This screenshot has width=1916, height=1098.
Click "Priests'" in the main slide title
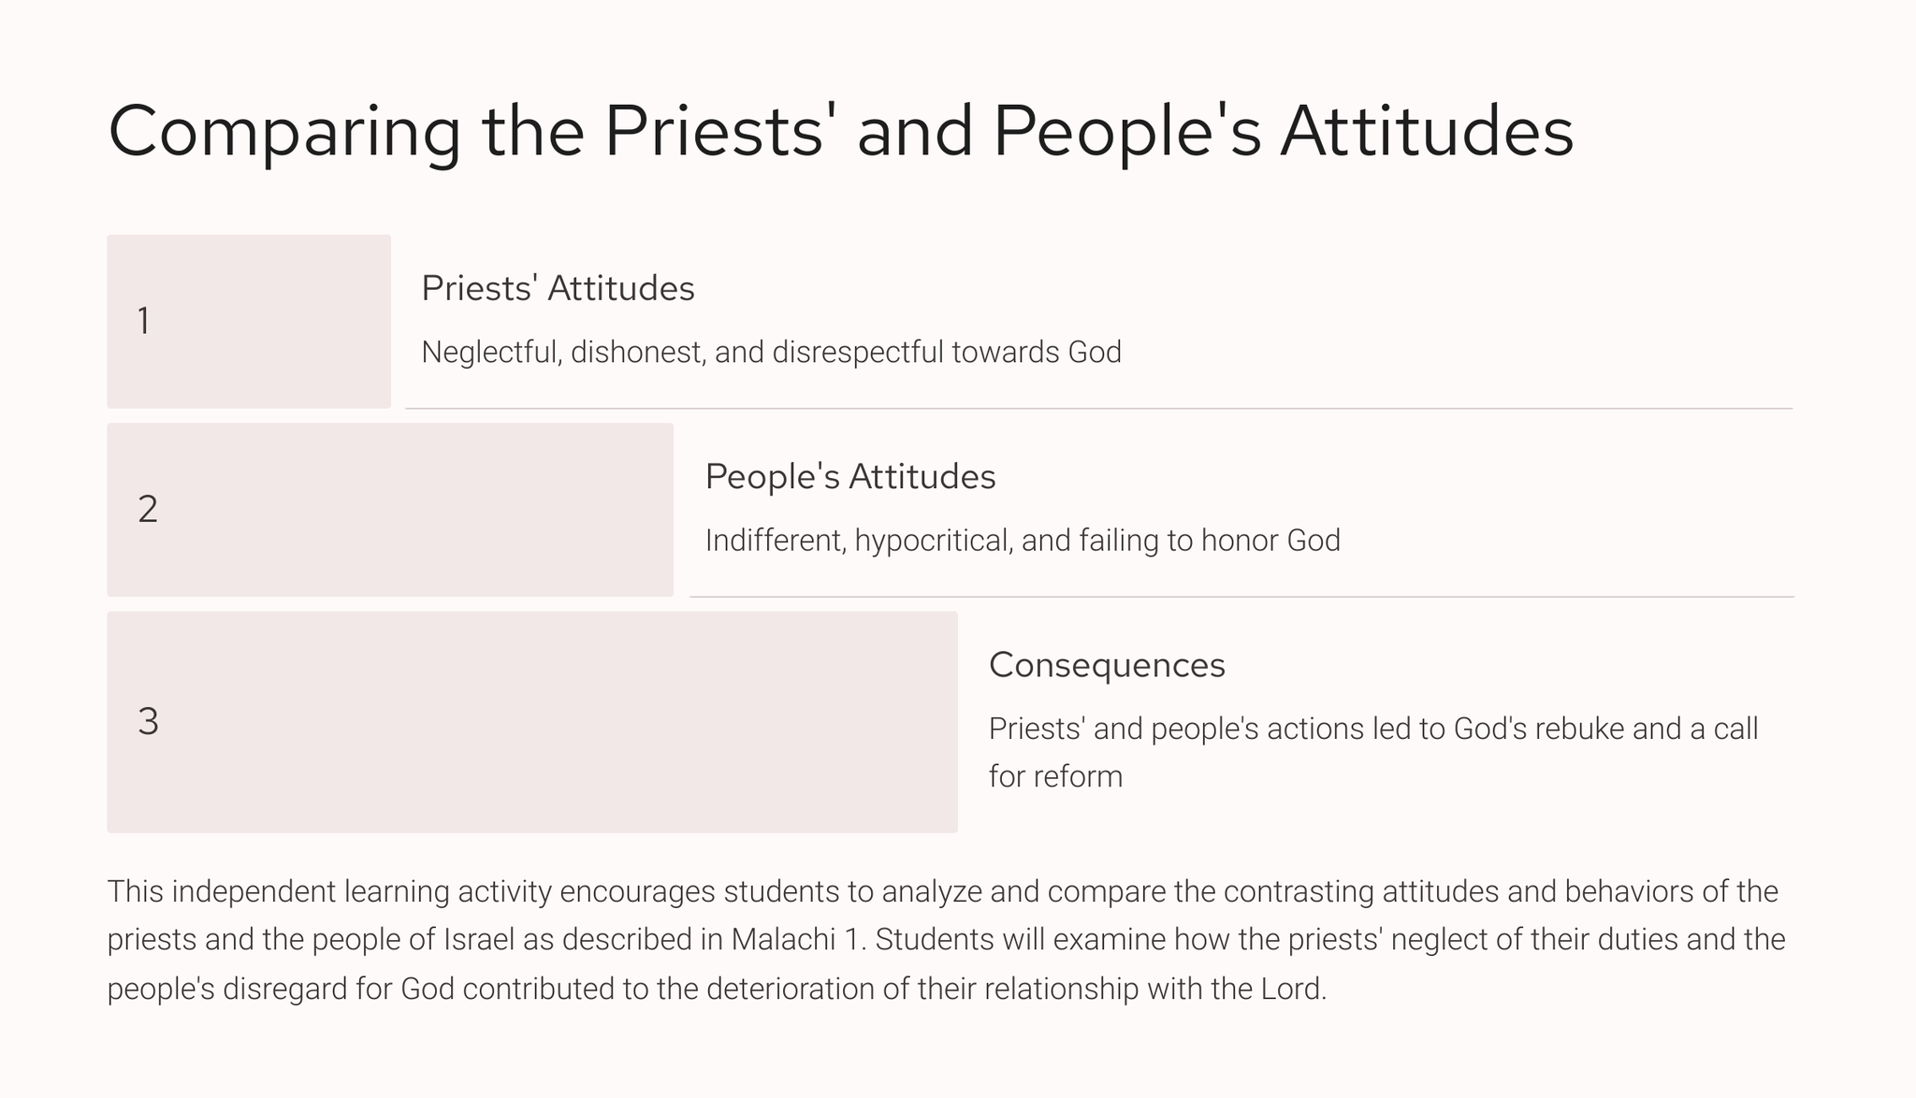click(713, 132)
